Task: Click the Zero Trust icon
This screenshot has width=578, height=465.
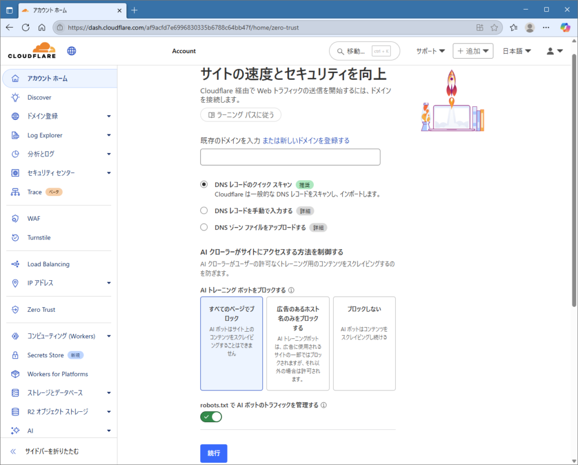Action: point(15,310)
